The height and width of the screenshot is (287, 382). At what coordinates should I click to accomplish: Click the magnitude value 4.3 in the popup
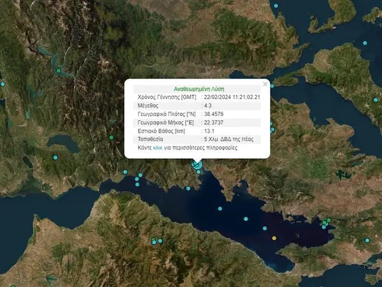[x=208, y=105]
